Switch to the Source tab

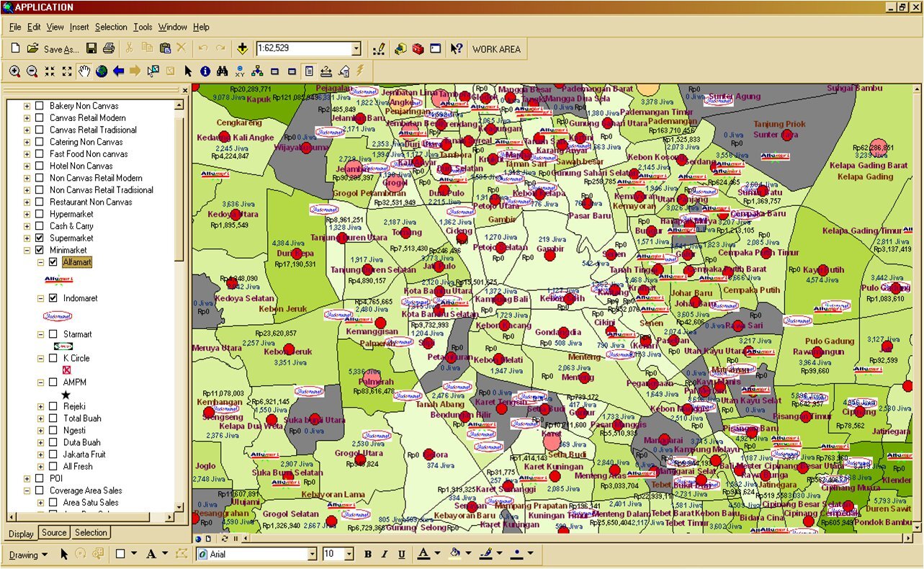[54, 533]
